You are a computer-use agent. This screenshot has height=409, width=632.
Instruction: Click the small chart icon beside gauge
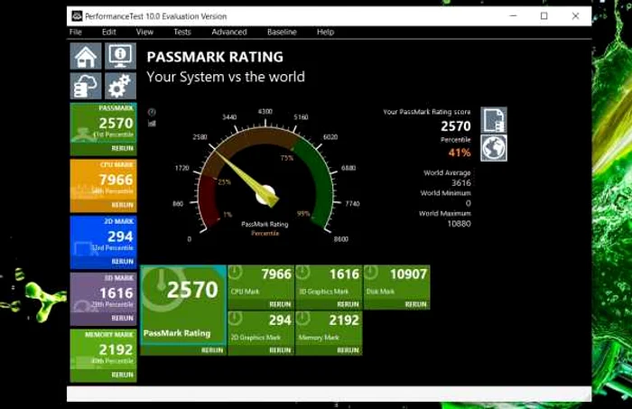pyautogui.click(x=152, y=123)
